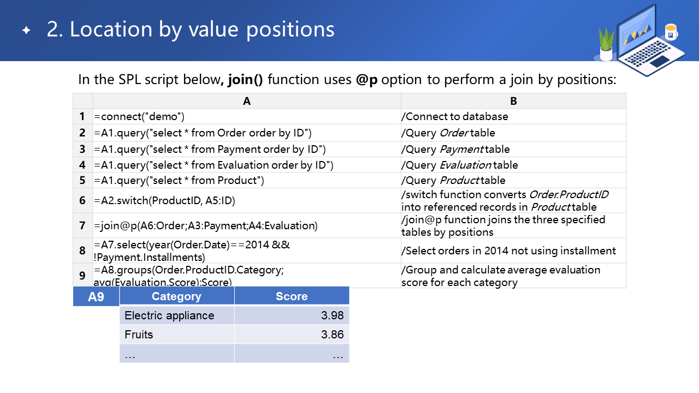Click the blue A9 result label

96,297
